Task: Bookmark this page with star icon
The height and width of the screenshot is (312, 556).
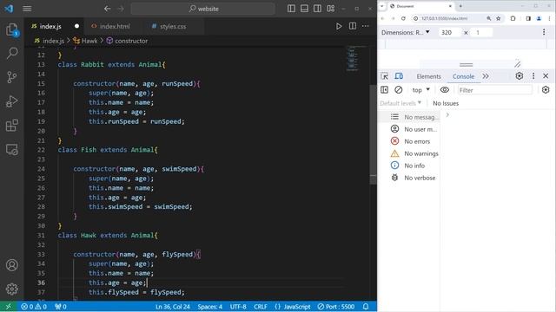Action: tap(498, 18)
